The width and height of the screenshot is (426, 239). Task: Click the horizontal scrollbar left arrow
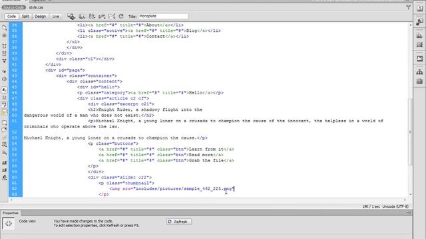11,200
